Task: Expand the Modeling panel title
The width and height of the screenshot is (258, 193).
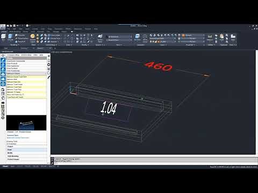Action: coord(15,45)
